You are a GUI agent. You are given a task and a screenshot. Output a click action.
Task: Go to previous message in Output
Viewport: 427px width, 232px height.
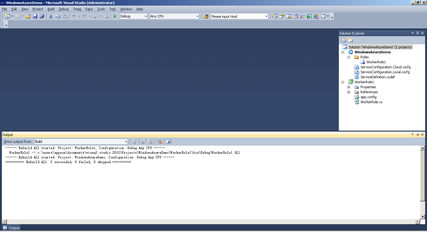pyautogui.click(x=143, y=142)
